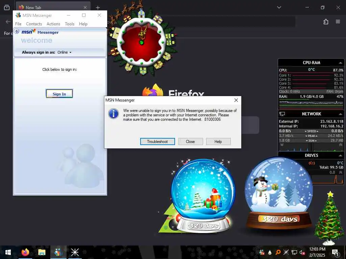
Task: Open the Windows Start menu
Action: click(x=8, y=252)
